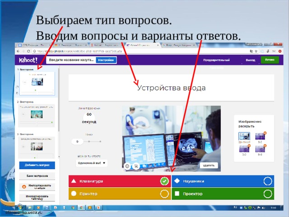Edit the question text Устройства ввода
The image size is (289, 217).
[x=171, y=88]
